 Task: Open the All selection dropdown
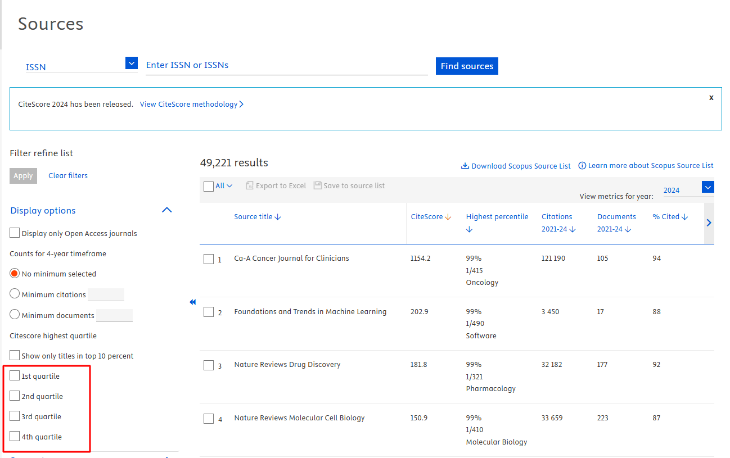[229, 186]
